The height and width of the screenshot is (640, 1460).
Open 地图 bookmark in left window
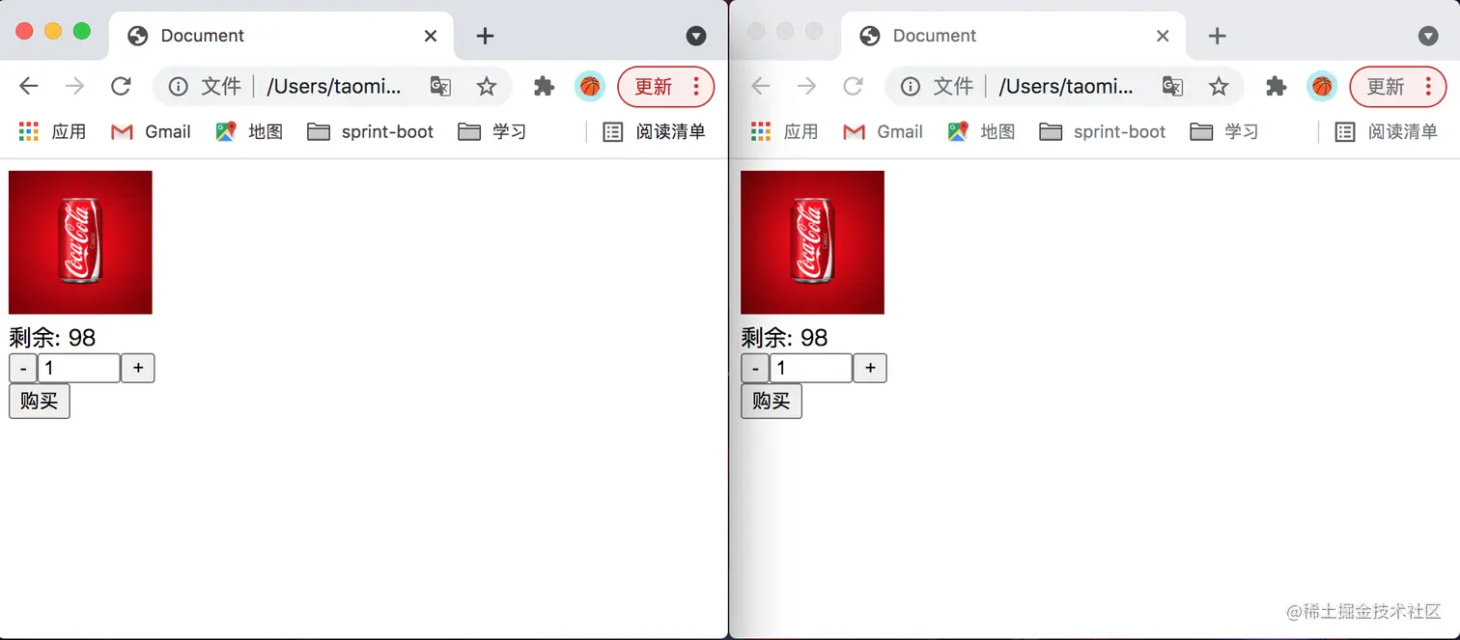(x=249, y=131)
